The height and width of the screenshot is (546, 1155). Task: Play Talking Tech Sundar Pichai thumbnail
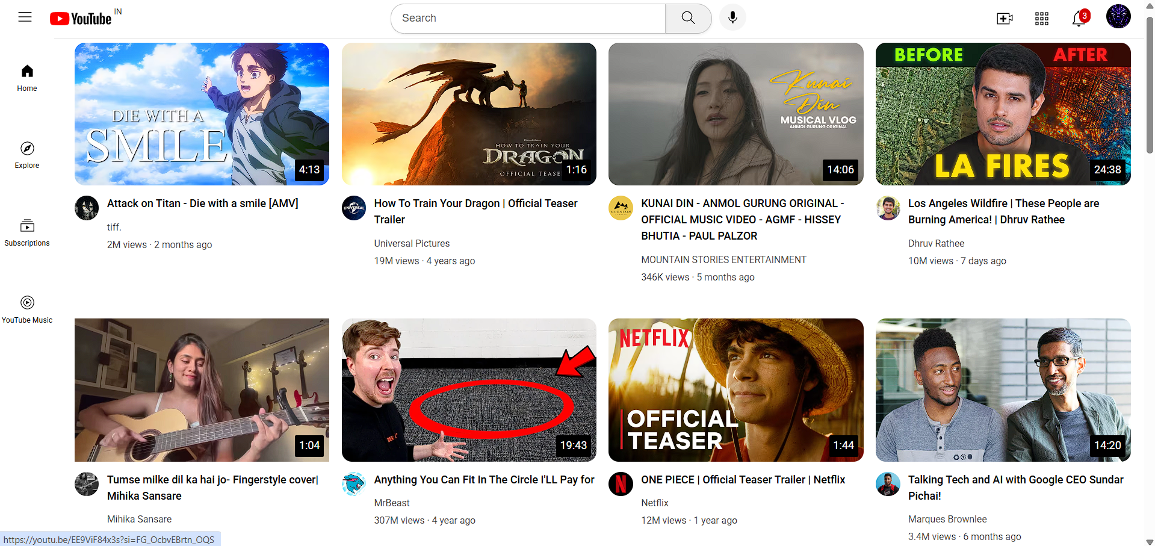[x=1003, y=390]
